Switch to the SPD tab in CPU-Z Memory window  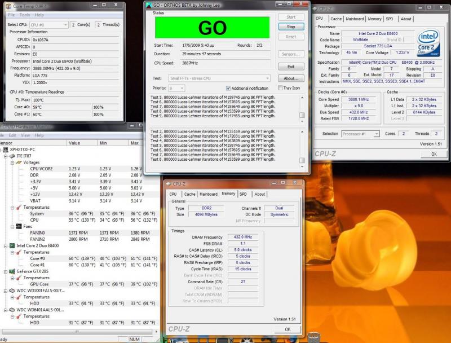(243, 194)
